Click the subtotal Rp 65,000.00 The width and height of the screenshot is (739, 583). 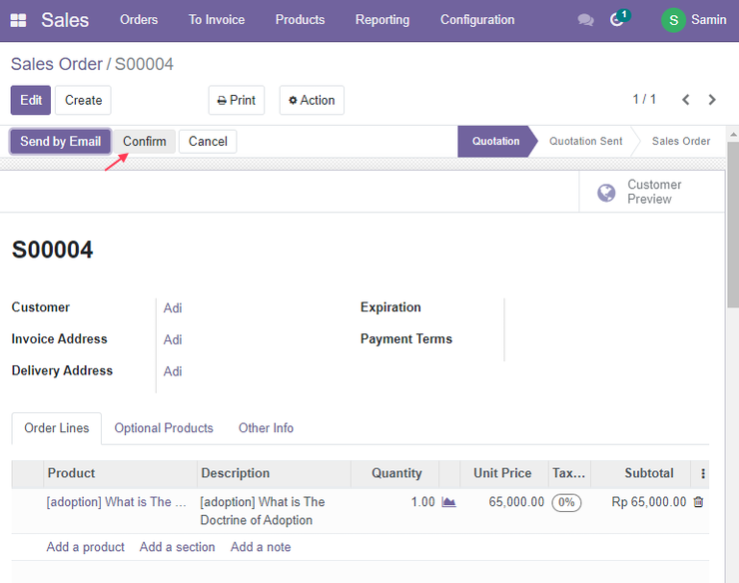point(648,502)
